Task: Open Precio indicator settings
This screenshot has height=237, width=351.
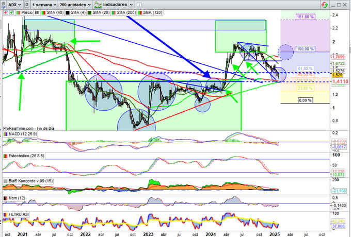Action: (25, 11)
